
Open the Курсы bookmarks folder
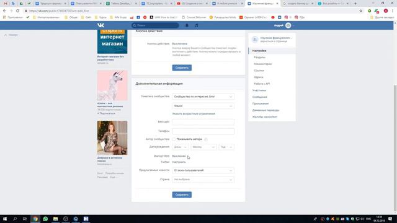coord(100,17)
